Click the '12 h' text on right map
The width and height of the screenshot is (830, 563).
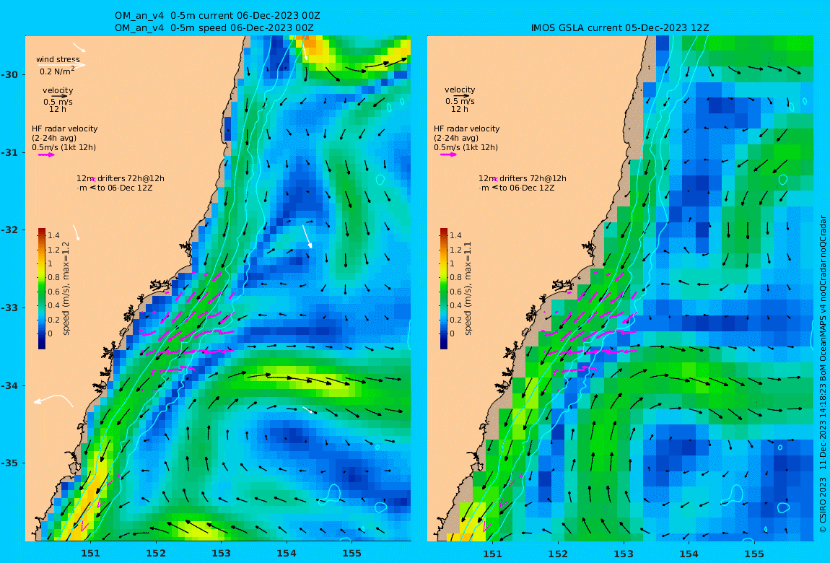click(x=460, y=109)
